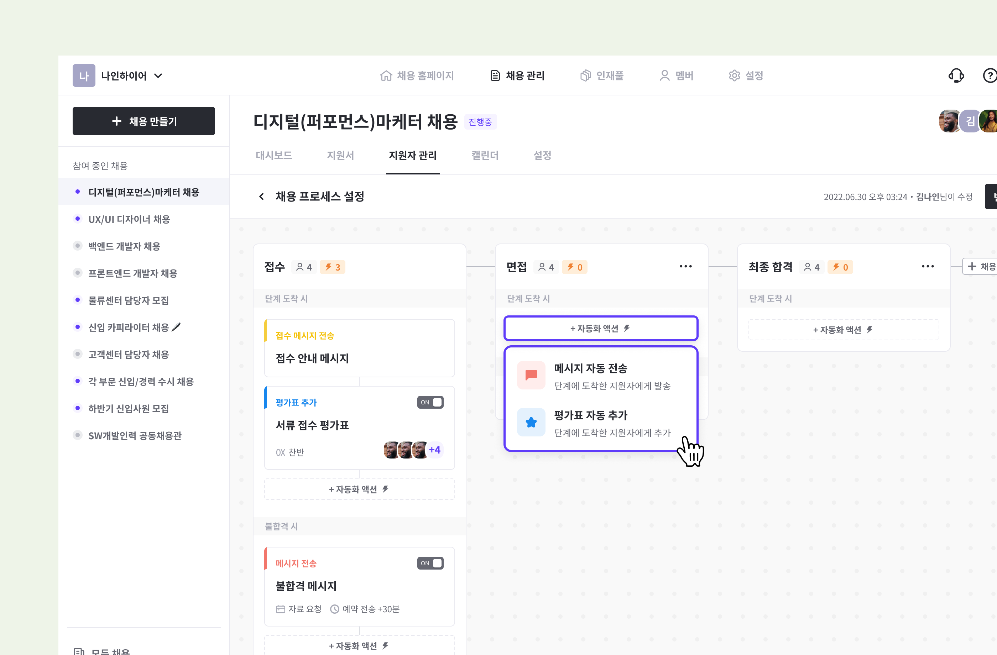
Task: Click the clock icon next to 예약 전송 +30분
Action: tap(334, 609)
